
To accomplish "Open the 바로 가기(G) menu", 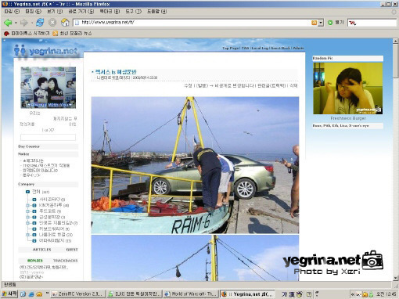I will tap(81, 12).
